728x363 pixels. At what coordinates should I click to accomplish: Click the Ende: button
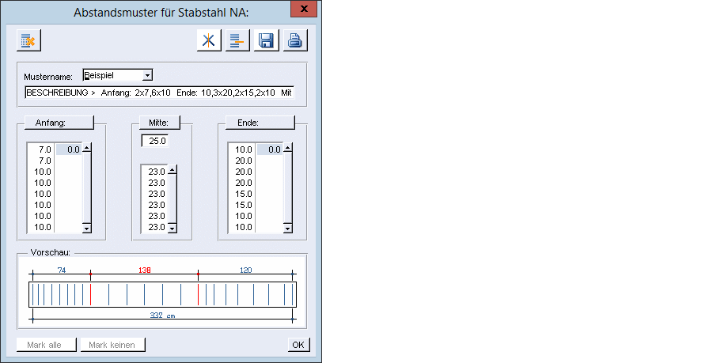(x=260, y=123)
